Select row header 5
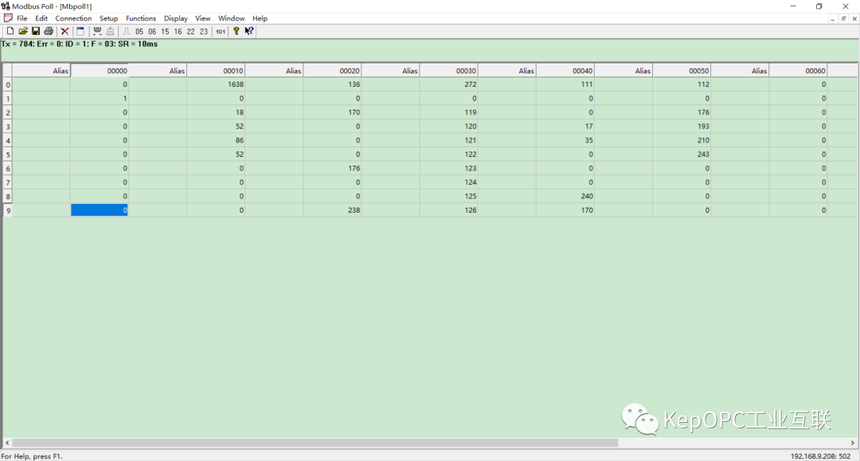Viewport: 860px width, 461px height. tap(8, 154)
